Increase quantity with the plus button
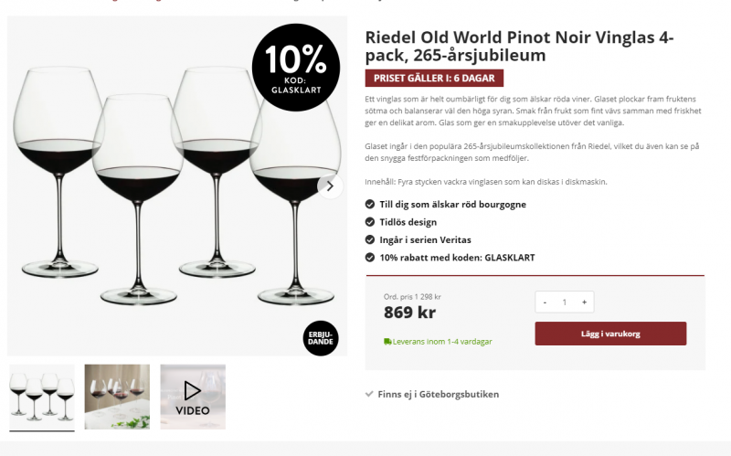 [584, 302]
